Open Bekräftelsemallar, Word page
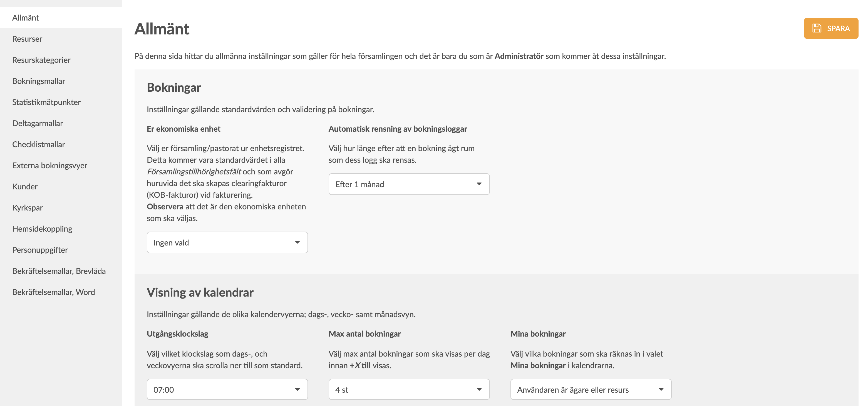Screen dimensions: 868x406 coord(53,292)
